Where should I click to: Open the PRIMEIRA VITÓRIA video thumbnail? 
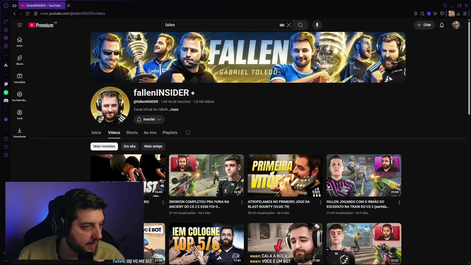point(285,175)
